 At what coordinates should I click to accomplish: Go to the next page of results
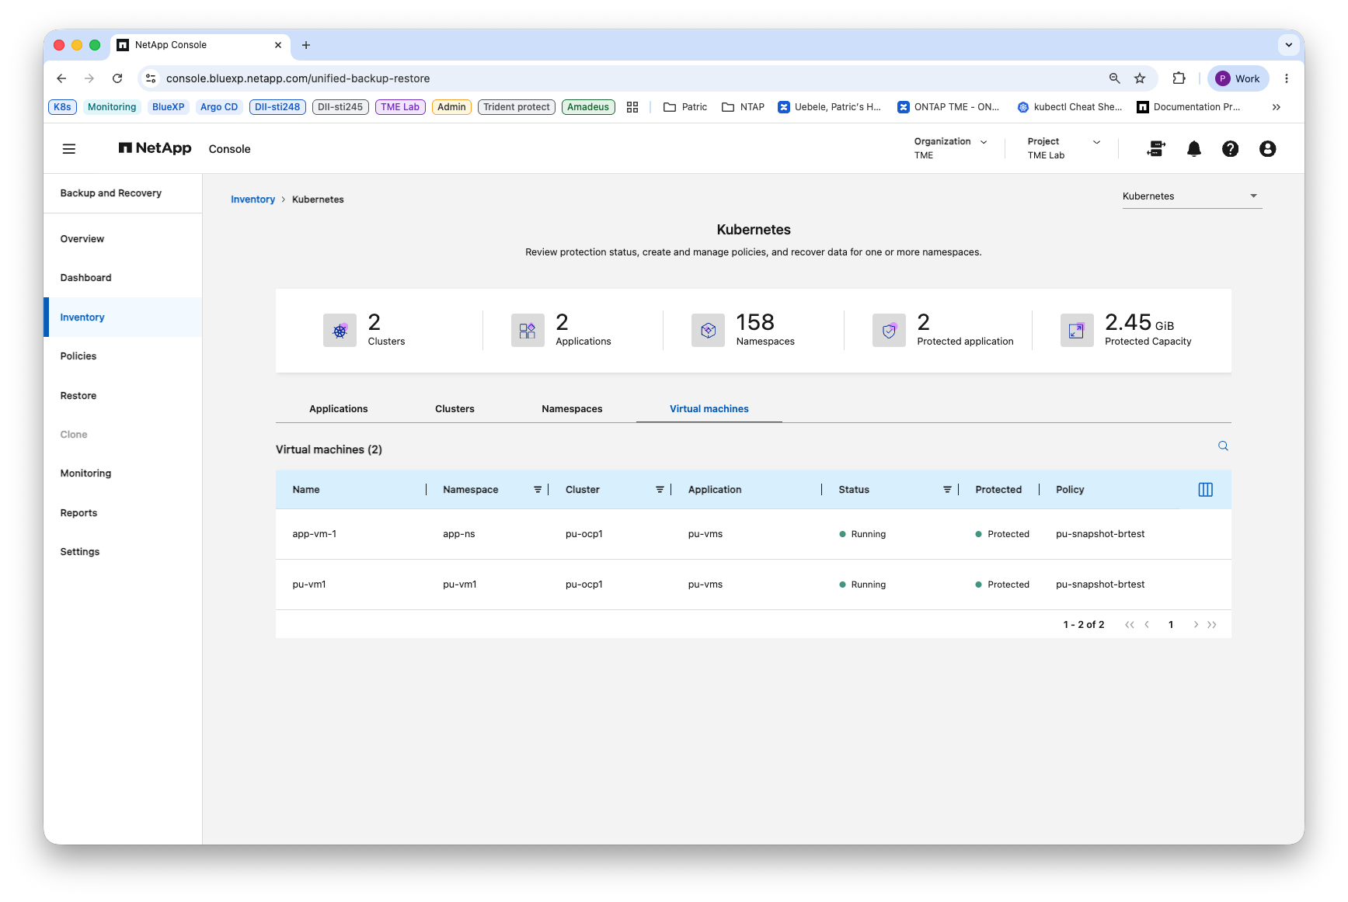click(1196, 625)
